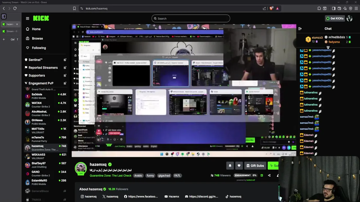Switch to the second Kick Stream tab
Screen dimensions: 360x202
[10, 31]
